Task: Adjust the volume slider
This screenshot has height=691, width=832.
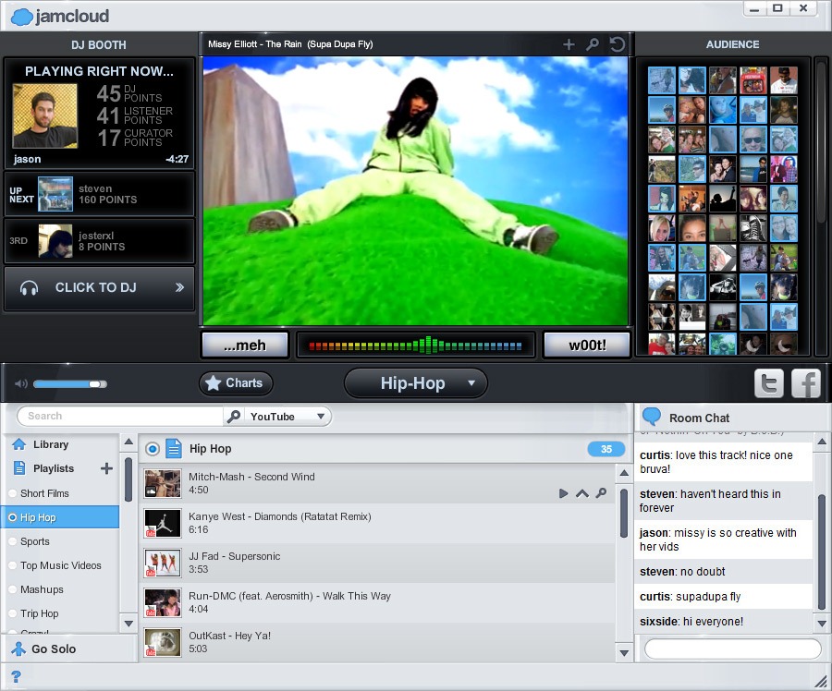Action: [x=70, y=384]
